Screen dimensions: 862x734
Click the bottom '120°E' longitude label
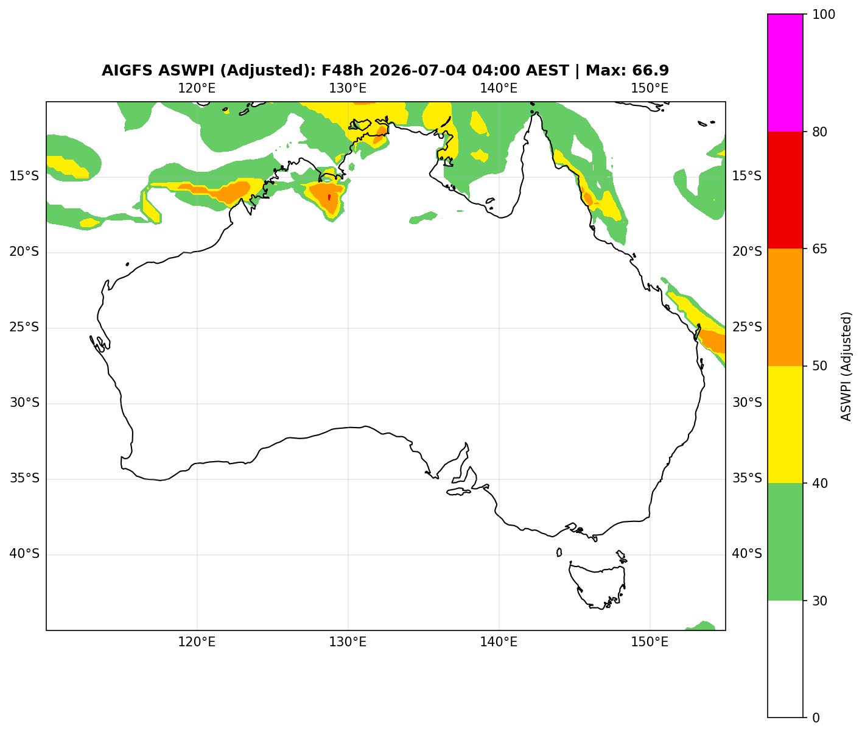197,642
